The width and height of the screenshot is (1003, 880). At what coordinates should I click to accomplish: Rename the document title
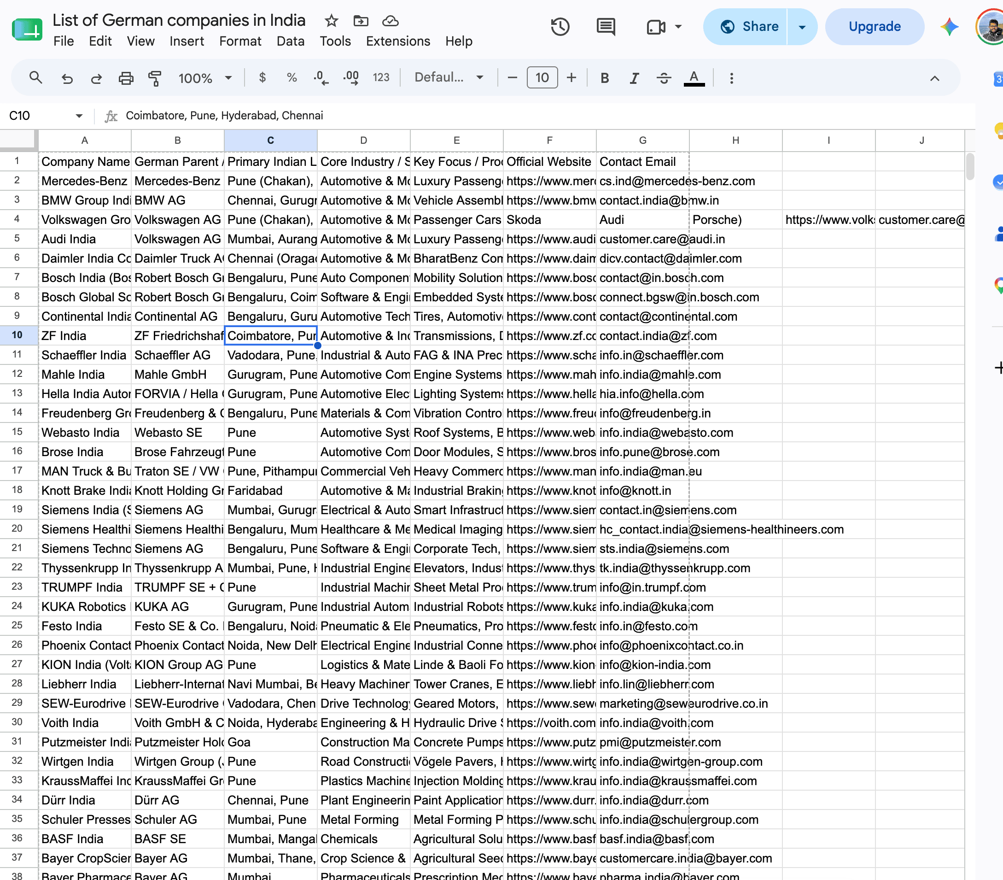click(x=179, y=20)
